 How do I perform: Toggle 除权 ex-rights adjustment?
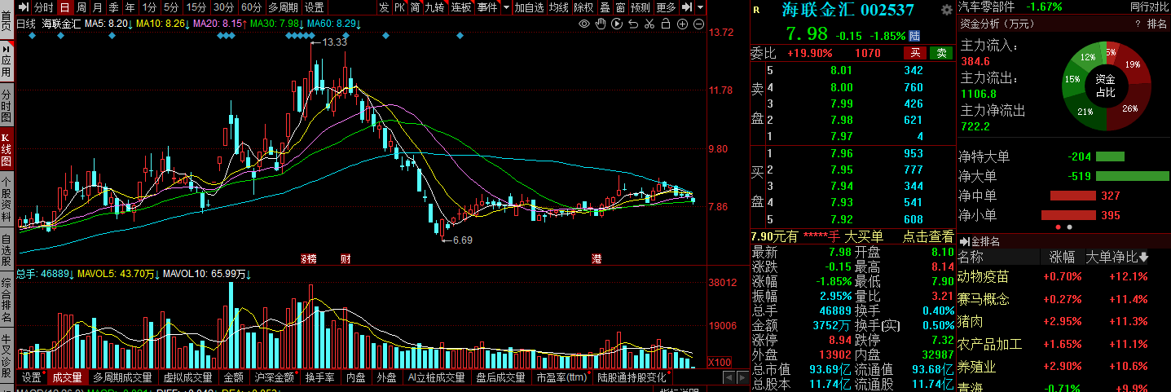point(584,7)
